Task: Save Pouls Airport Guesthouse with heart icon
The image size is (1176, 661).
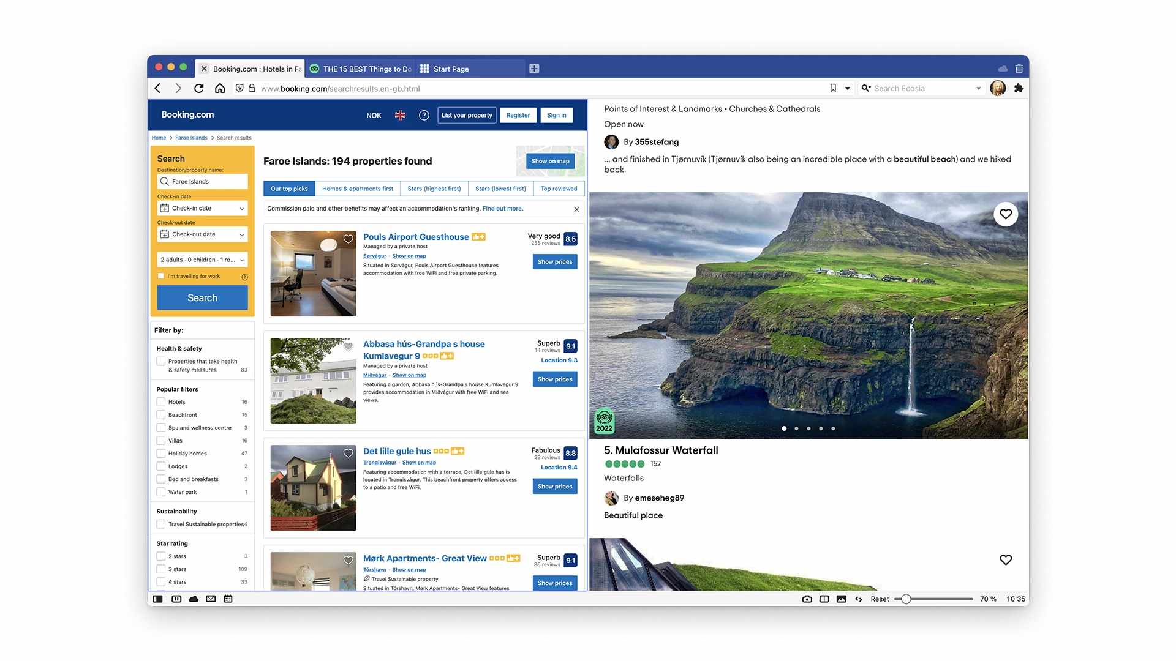Action: click(x=348, y=239)
